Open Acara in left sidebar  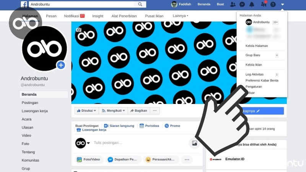pos(26,119)
